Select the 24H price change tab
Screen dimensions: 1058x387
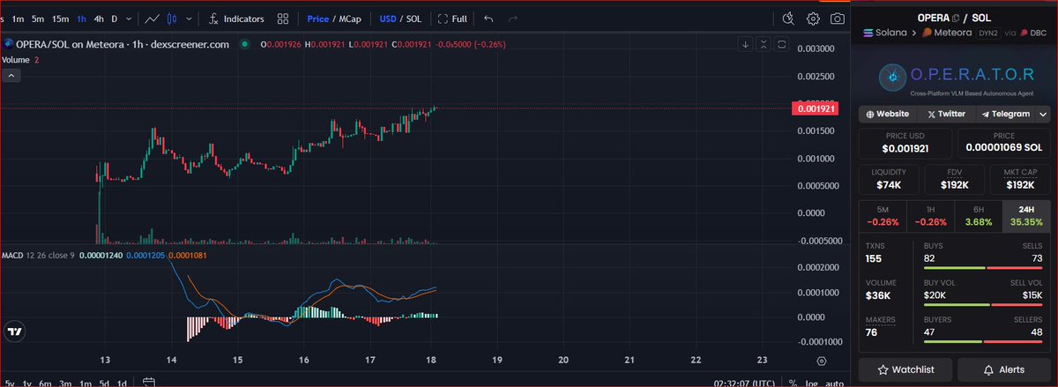(1026, 216)
